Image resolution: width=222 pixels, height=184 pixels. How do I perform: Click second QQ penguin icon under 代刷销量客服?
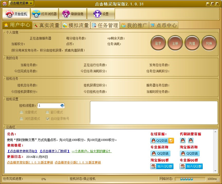191,140
